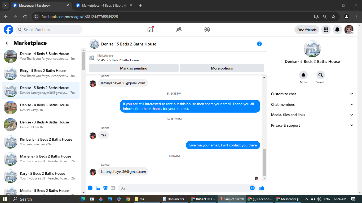Show hidden system tray icons
362x203 pixels.
click(x=306, y=199)
